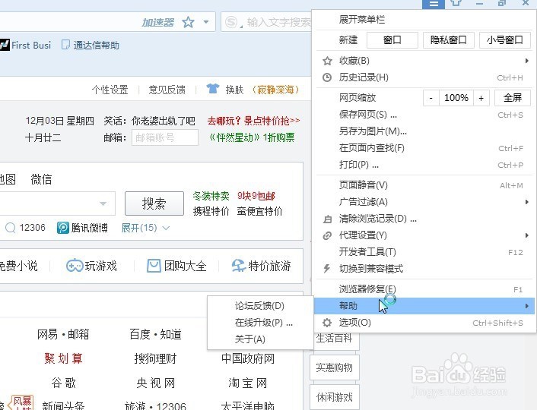Expand 展开(15) list
The width and height of the screenshot is (537, 410).
pyautogui.click(x=145, y=228)
